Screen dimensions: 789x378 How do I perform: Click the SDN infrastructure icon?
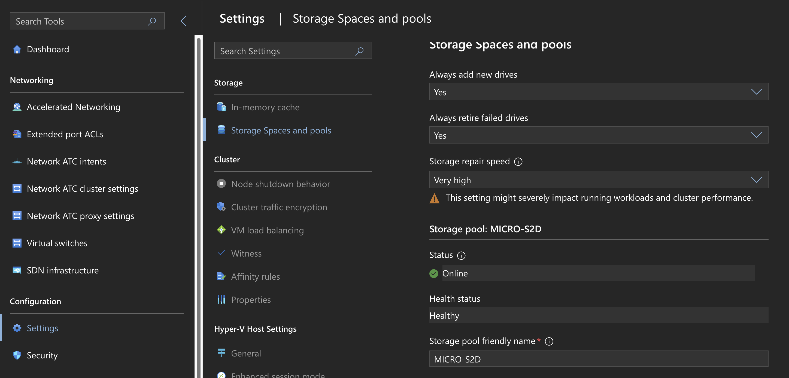click(x=17, y=270)
